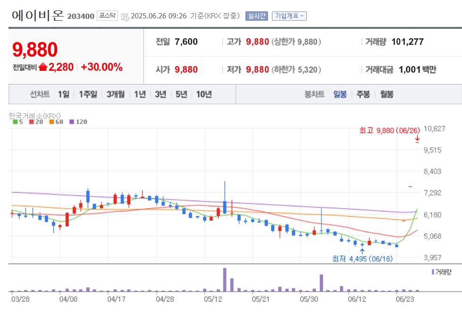Click the 거래대금 1,001 백만 value
Viewport: 462px width, 312px height.
point(417,69)
